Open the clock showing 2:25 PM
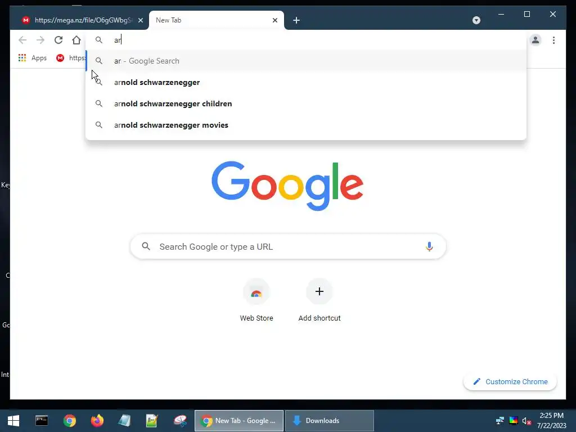Viewport: 576px width, 432px height. [551, 421]
